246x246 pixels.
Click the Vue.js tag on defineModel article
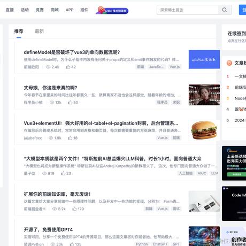click(174, 67)
